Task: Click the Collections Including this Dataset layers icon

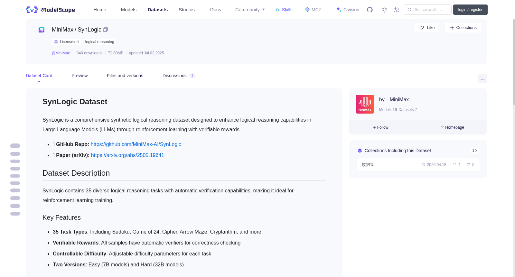Action: (360, 151)
